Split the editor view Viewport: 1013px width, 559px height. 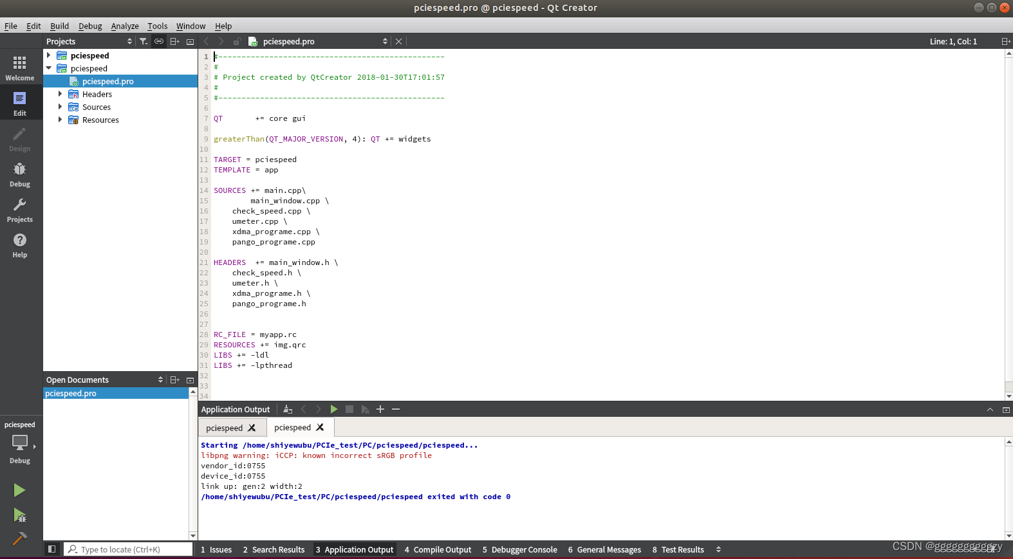(1005, 41)
